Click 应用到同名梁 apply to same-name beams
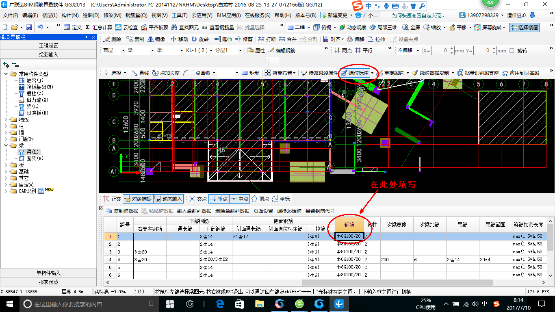555x312 pixels. point(521,73)
